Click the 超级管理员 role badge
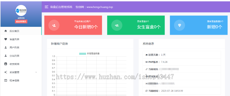 [x=21, y=21]
